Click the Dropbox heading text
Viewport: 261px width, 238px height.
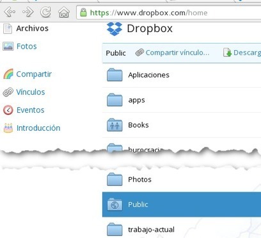click(x=150, y=29)
